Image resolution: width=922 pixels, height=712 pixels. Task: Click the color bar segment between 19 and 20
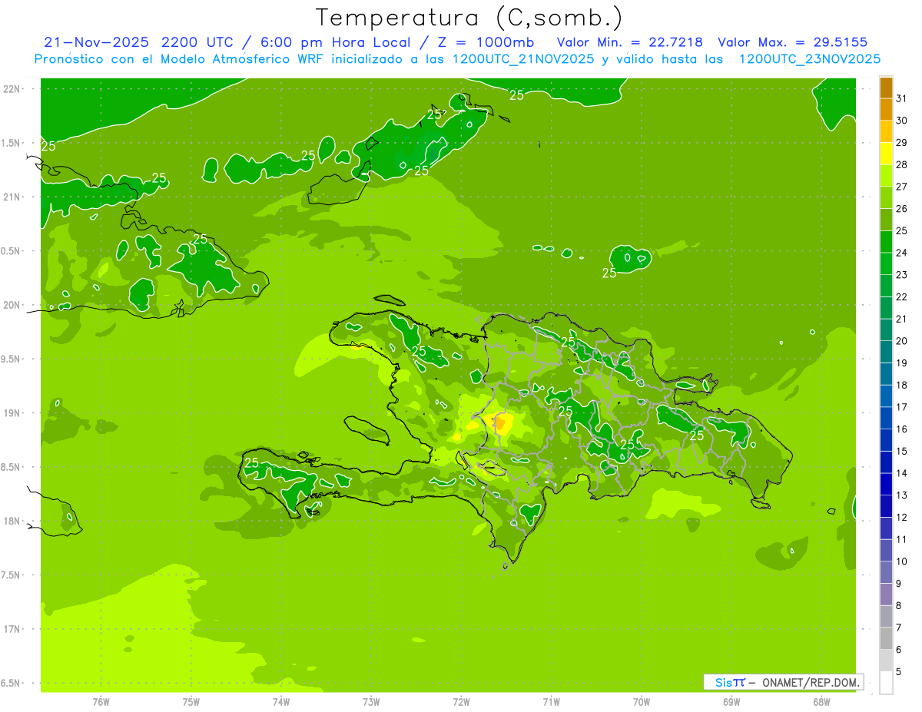click(886, 352)
